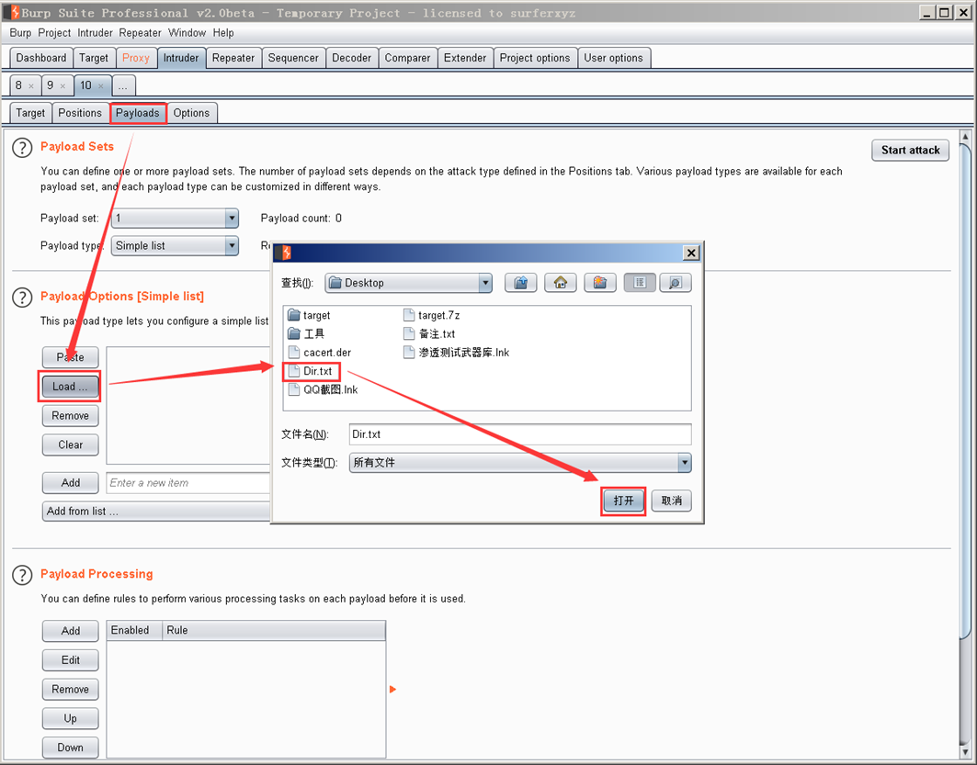The image size is (977, 765).
Task: Switch to Decoder tab
Action: click(x=351, y=58)
